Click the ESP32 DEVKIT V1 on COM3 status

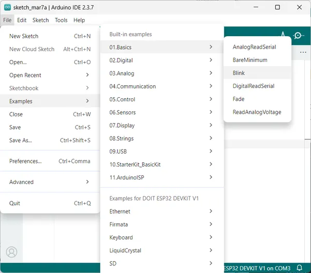click(x=257, y=268)
